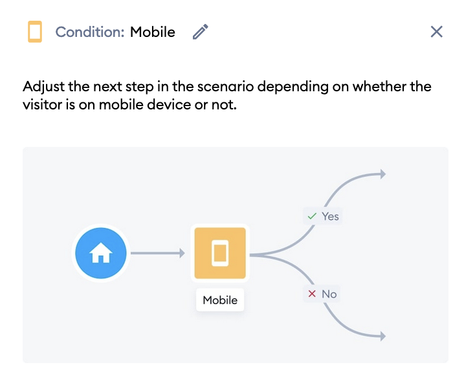Select the orange Mobile condition node
The height and width of the screenshot is (378, 475).
(x=220, y=253)
